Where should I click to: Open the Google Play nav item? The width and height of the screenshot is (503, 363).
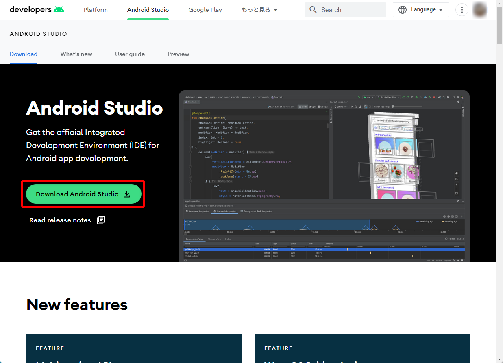coord(205,10)
